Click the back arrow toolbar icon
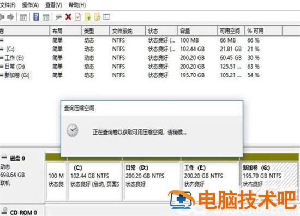This screenshot has width=300, height=216. [2, 17]
